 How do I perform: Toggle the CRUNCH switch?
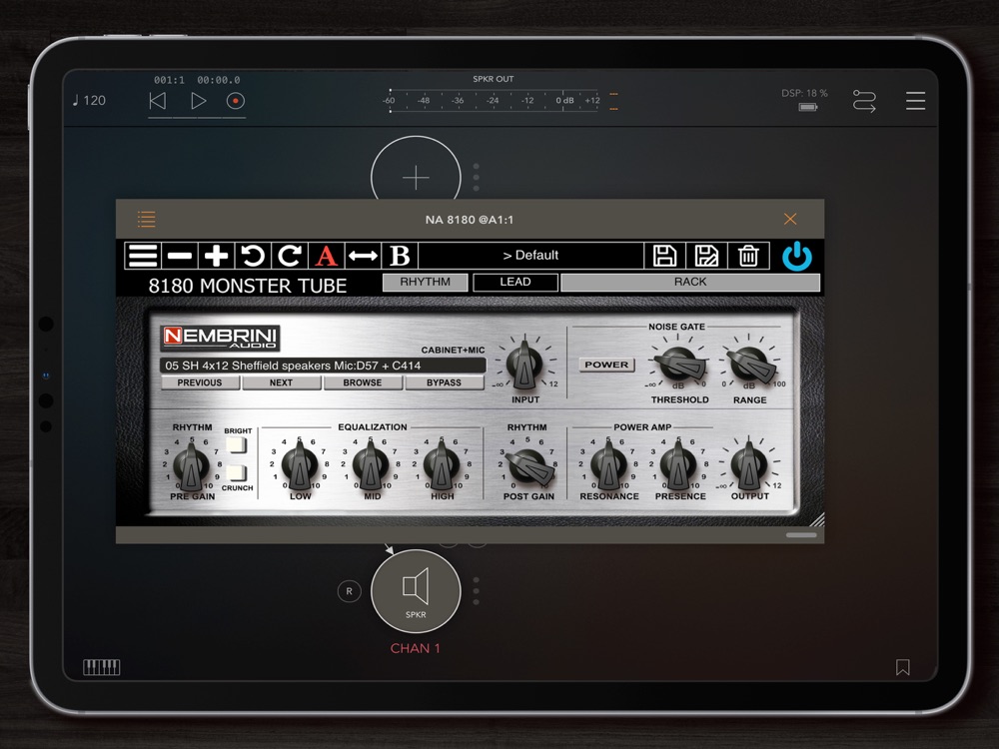pos(237,473)
